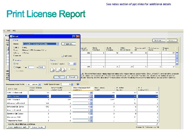Confirm printing with the OK button
The image size is (185, 139).
(59, 77)
